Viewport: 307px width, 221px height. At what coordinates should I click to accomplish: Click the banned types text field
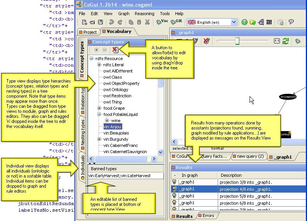click(x=126, y=176)
